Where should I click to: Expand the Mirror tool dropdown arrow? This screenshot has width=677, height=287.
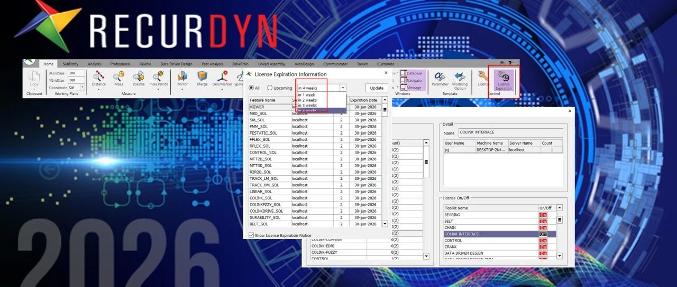click(182, 90)
